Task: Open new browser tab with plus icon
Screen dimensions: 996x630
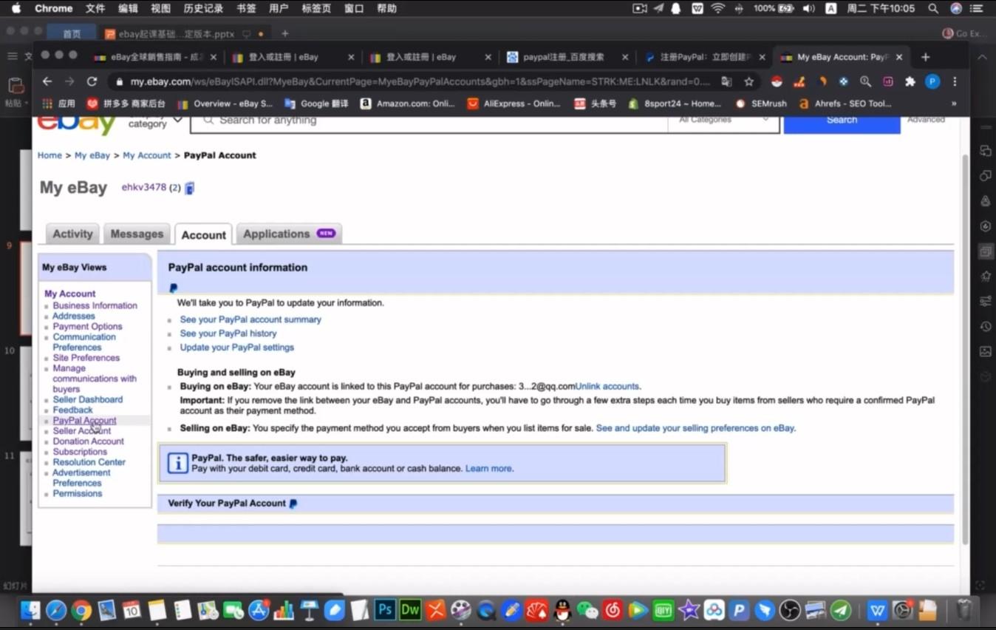Action: click(925, 57)
